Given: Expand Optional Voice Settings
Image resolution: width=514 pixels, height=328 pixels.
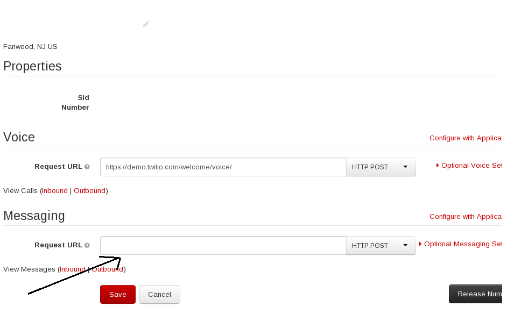Looking at the screenshot, I should point(469,166).
